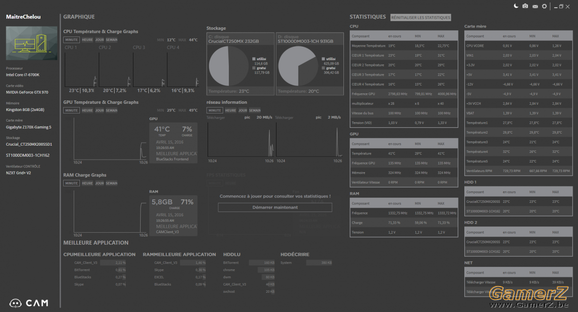Select HEURE tab in GPU graphs
This screenshot has height=312, width=578.
(87, 110)
